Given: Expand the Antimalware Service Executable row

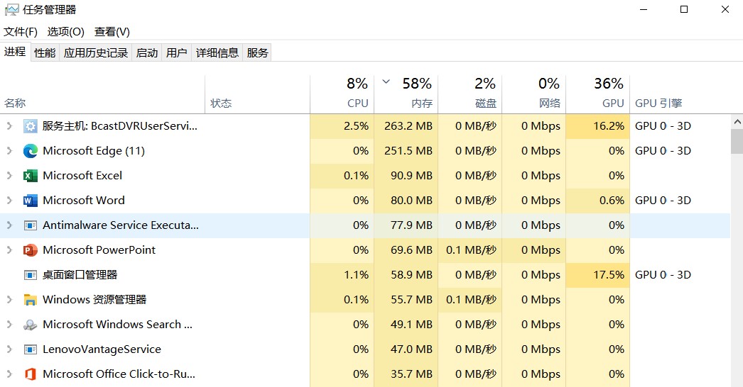Looking at the screenshot, I should tap(9, 225).
